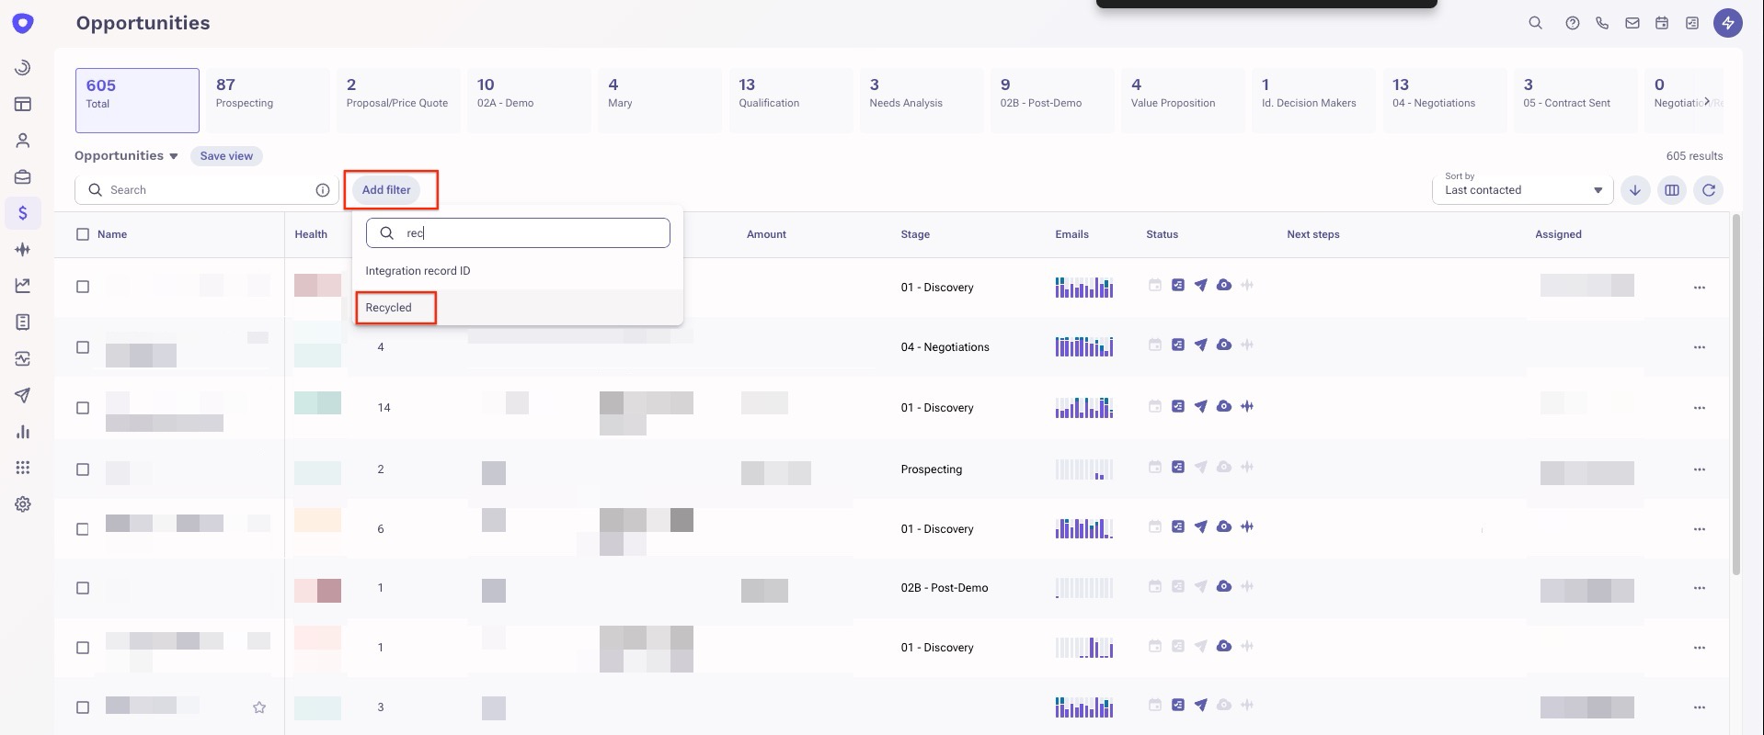Check the checkbox of row with count 14

83,408
